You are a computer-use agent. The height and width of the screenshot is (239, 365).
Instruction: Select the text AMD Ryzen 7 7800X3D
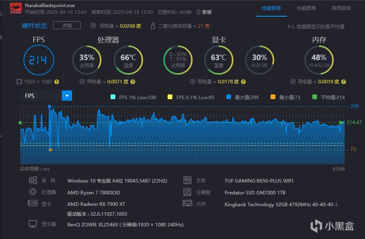click(x=94, y=193)
